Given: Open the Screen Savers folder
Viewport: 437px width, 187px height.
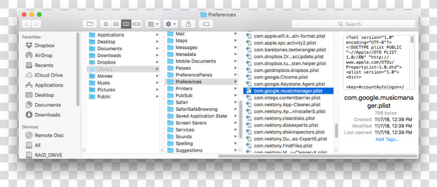Looking at the screenshot, I should [201, 123].
